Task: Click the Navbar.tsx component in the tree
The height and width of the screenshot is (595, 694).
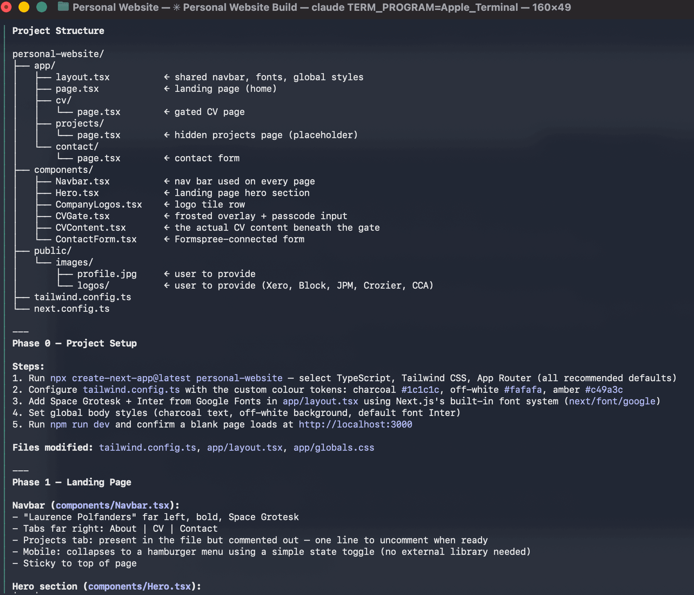Action: (x=82, y=181)
